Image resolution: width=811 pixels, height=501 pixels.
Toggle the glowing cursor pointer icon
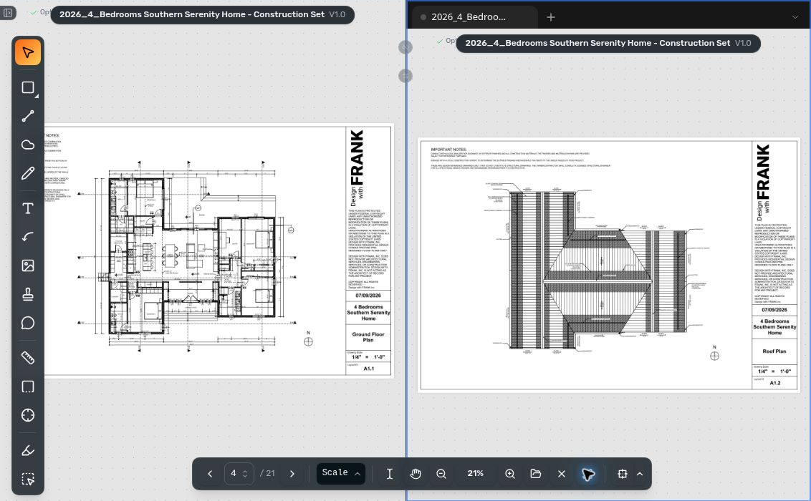coord(588,474)
